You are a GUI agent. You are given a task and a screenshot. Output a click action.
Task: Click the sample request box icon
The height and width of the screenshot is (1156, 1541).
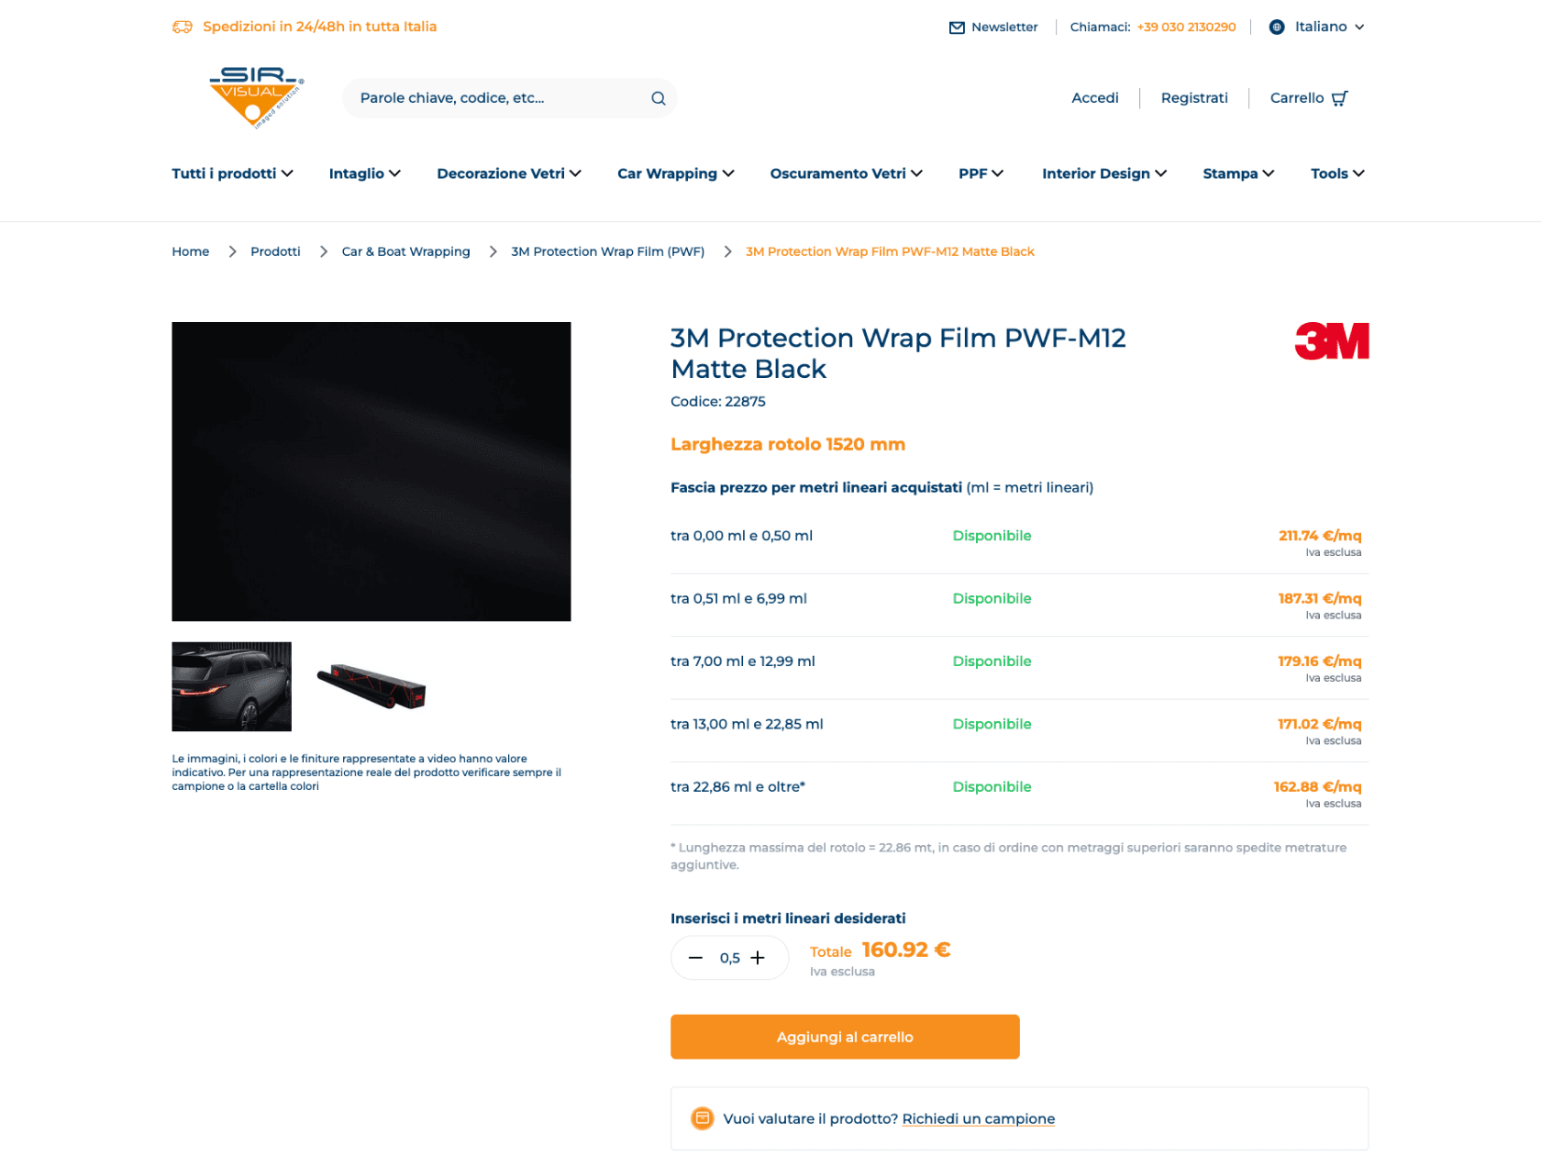click(703, 1118)
